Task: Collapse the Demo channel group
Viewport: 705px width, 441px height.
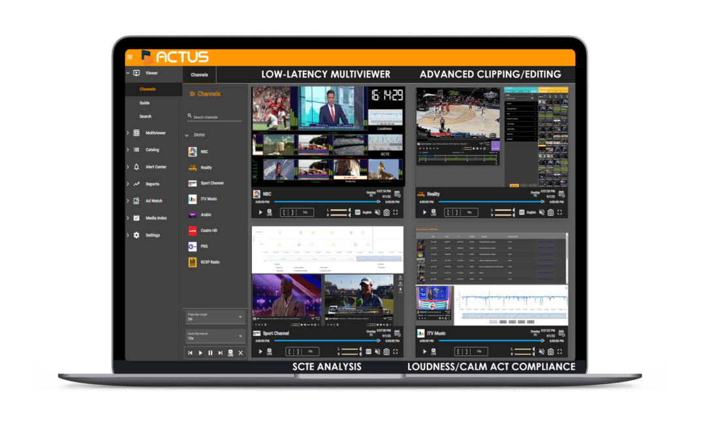Action: point(187,135)
